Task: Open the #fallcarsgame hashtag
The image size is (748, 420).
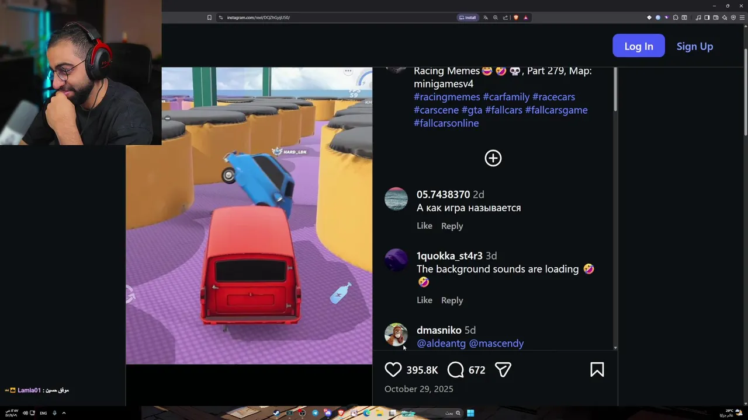Action: pos(556,110)
